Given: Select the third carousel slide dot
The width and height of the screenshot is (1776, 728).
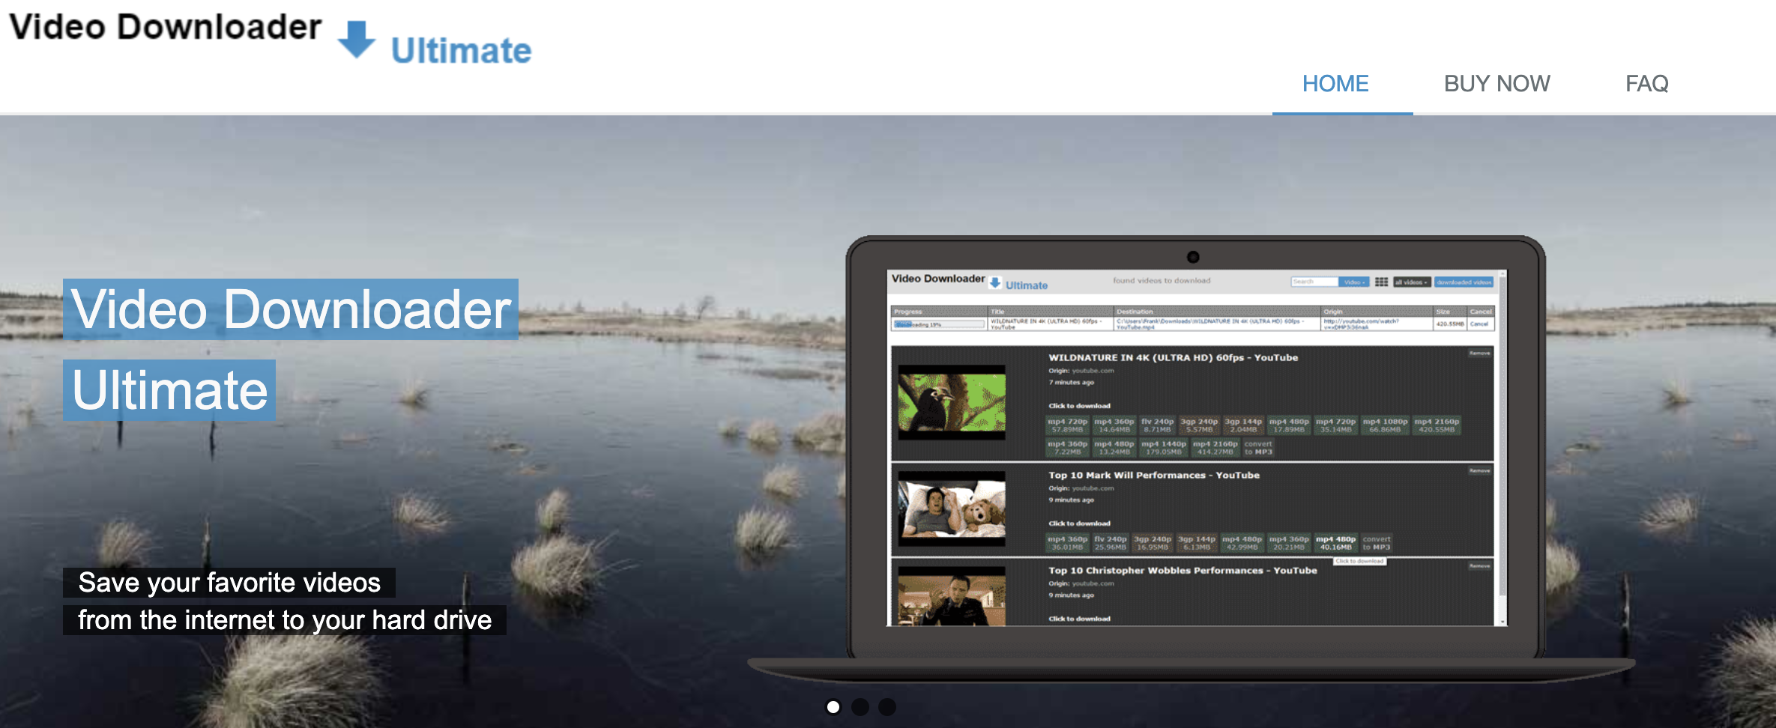Looking at the screenshot, I should coord(887,706).
